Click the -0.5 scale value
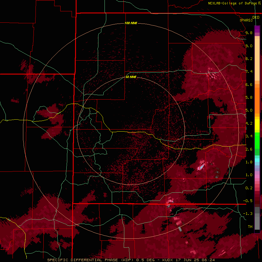 point(248,201)
